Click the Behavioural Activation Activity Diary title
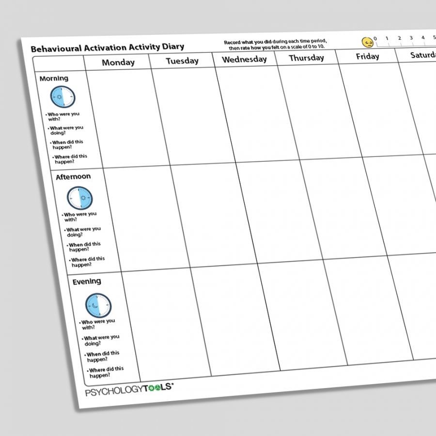 [108, 47]
